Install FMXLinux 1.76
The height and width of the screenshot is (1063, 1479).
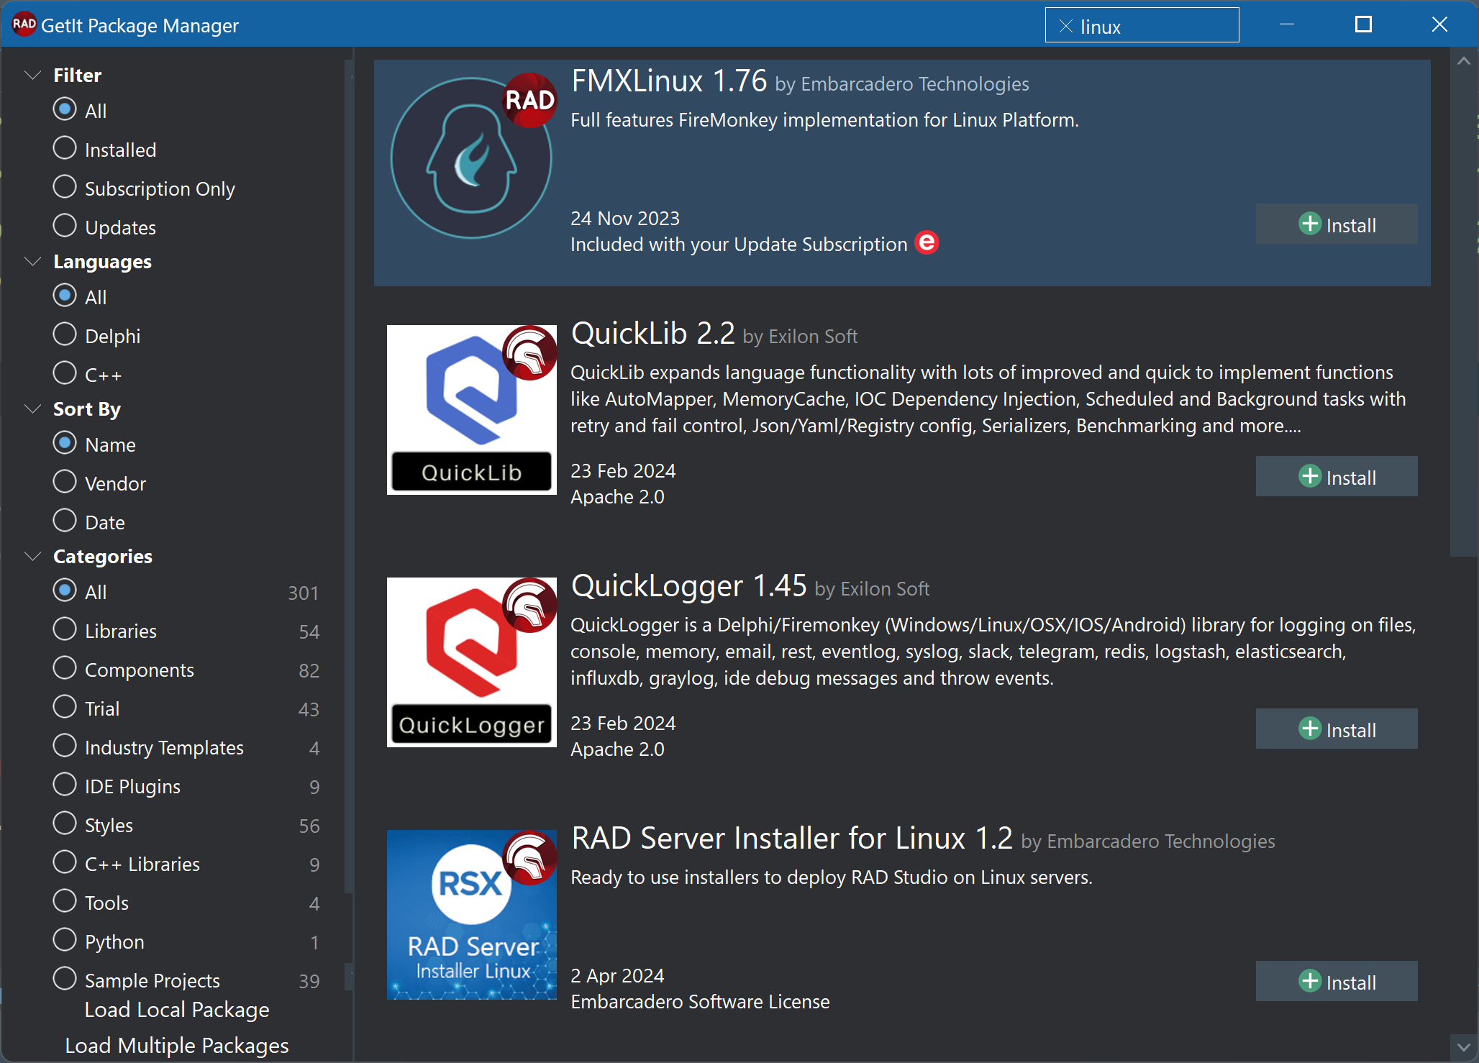[x=1337, y=224]
